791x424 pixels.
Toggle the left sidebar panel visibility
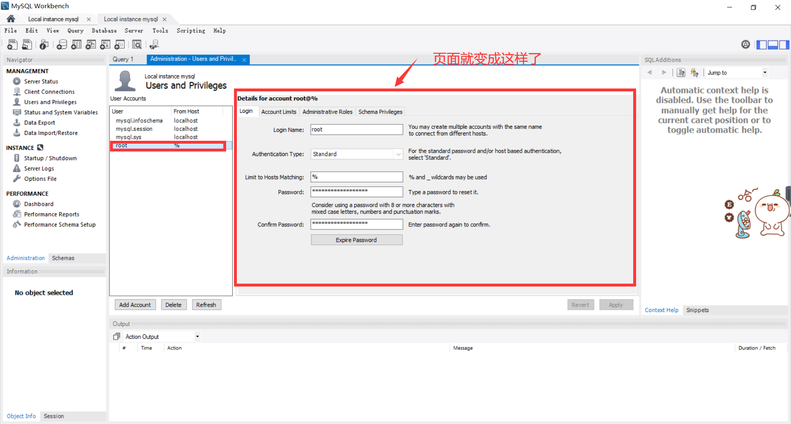point(762,44)
